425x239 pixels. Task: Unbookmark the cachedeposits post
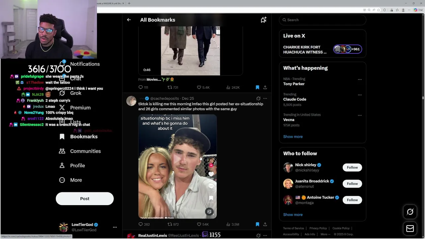[x=257, y=224]
